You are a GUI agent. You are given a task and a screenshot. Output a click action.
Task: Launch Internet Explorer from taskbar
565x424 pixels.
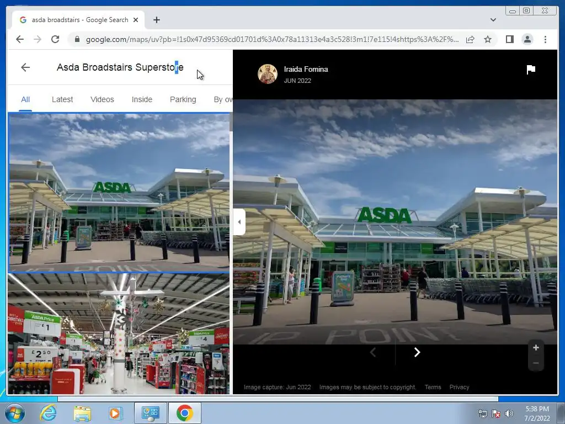click(49, 413)
